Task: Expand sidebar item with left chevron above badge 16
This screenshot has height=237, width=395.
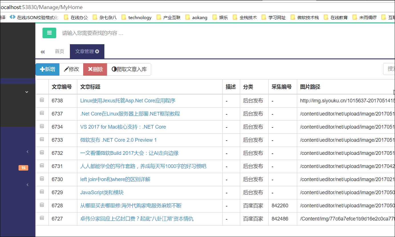Action: coord(27,152)
